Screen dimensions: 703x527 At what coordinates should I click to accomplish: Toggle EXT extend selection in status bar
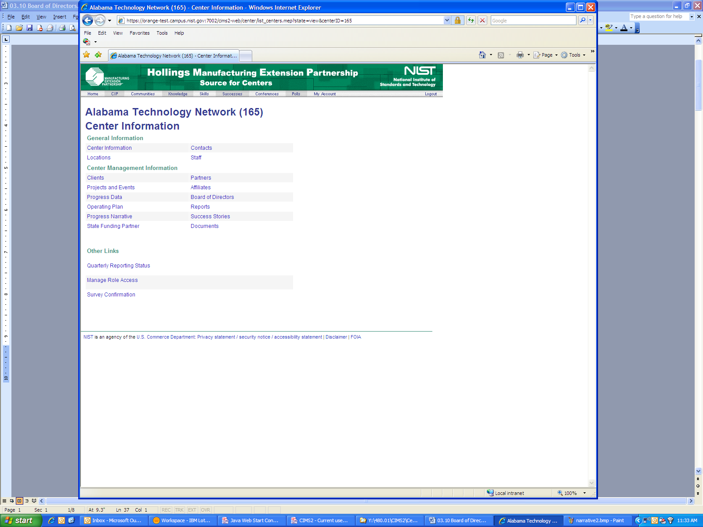pyautogui.click(x=192, y=510)
